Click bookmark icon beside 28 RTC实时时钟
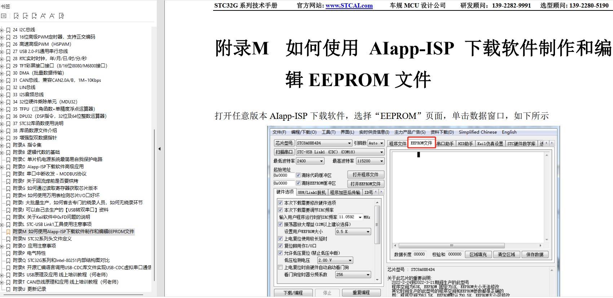This screenshot has height=298, width=613. pyautogui.click(x=8, y=59)
